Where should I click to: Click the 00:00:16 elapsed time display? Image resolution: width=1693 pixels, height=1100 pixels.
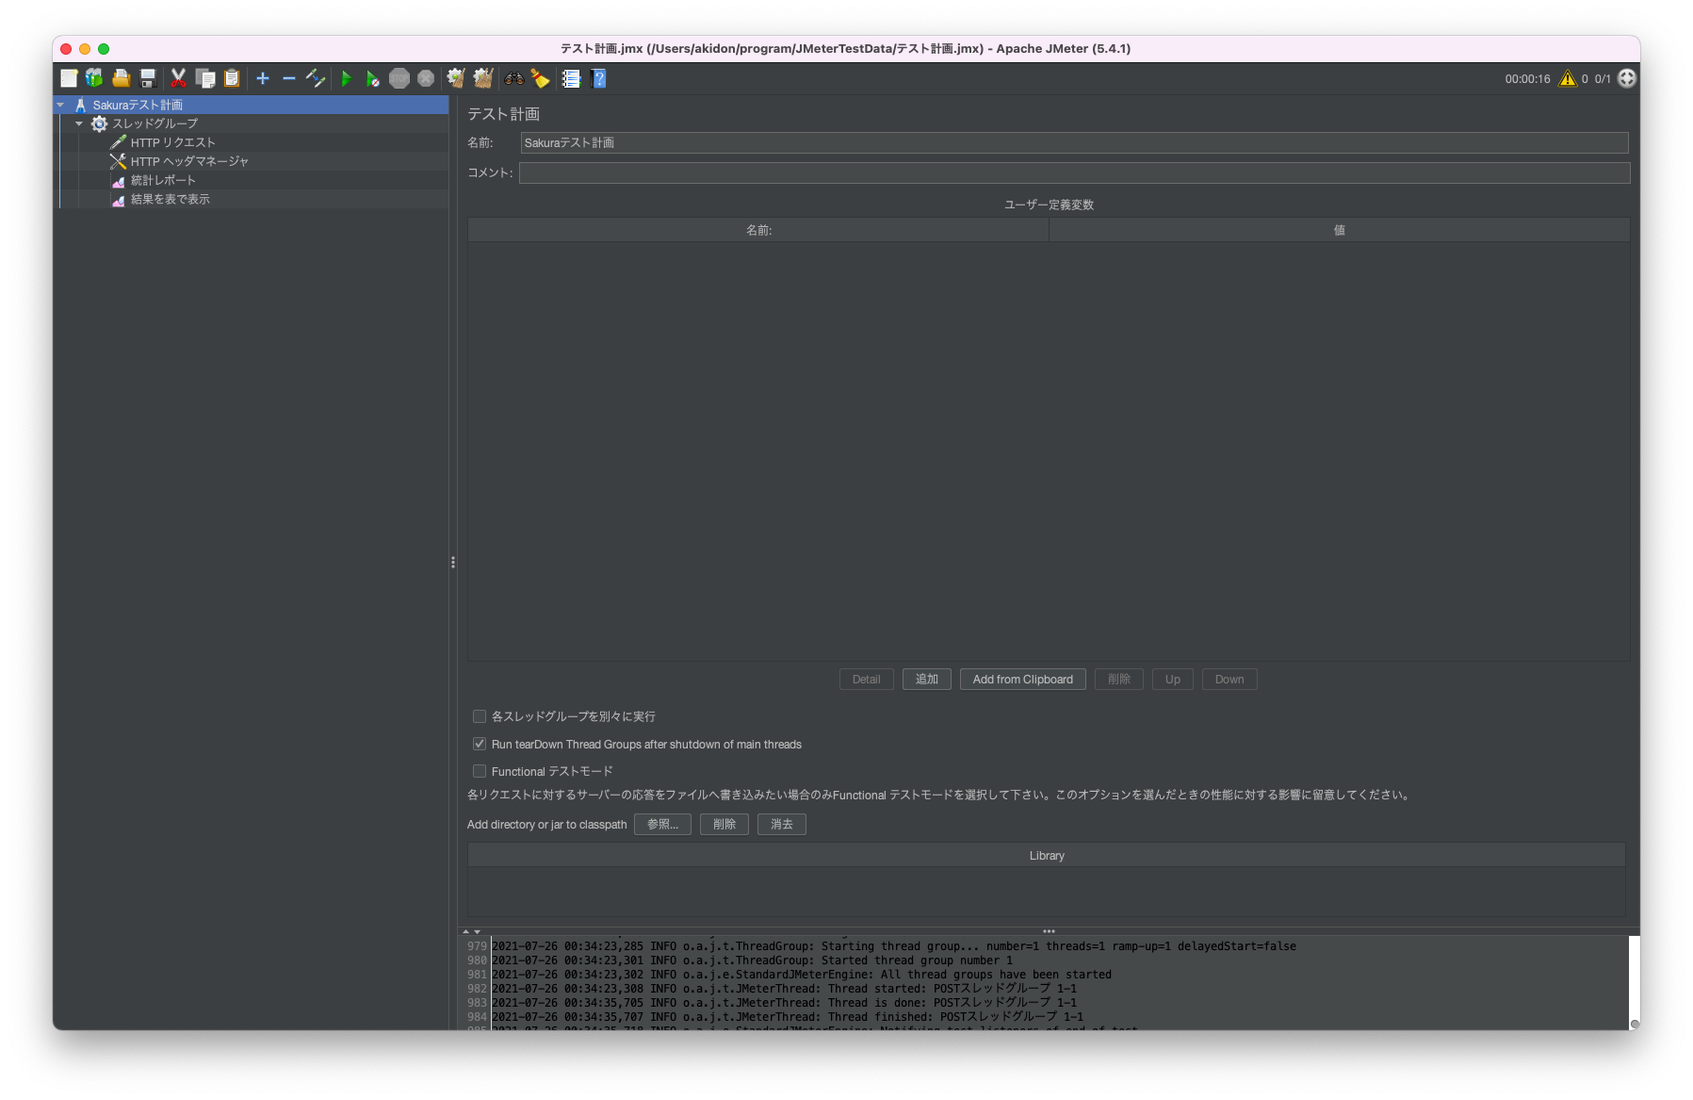(x=1527, y=79)
